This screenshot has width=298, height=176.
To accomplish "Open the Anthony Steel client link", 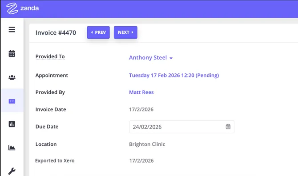I will (148, 57).
